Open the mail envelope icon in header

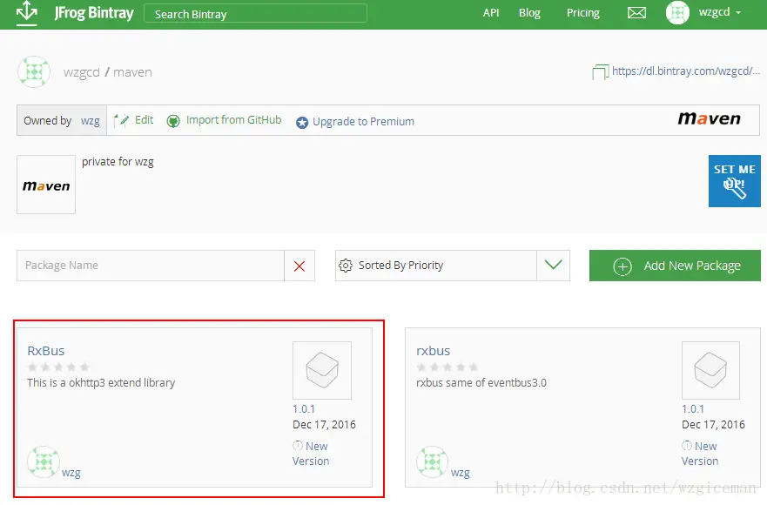click(636, 13)
